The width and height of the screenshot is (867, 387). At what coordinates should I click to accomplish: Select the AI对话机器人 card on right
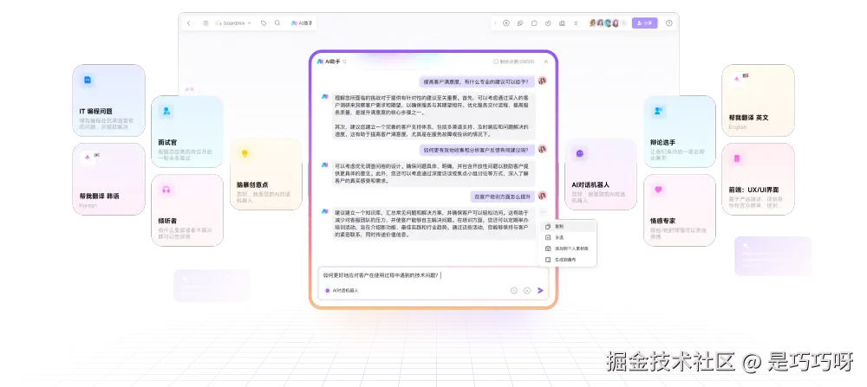coord(601,174)
